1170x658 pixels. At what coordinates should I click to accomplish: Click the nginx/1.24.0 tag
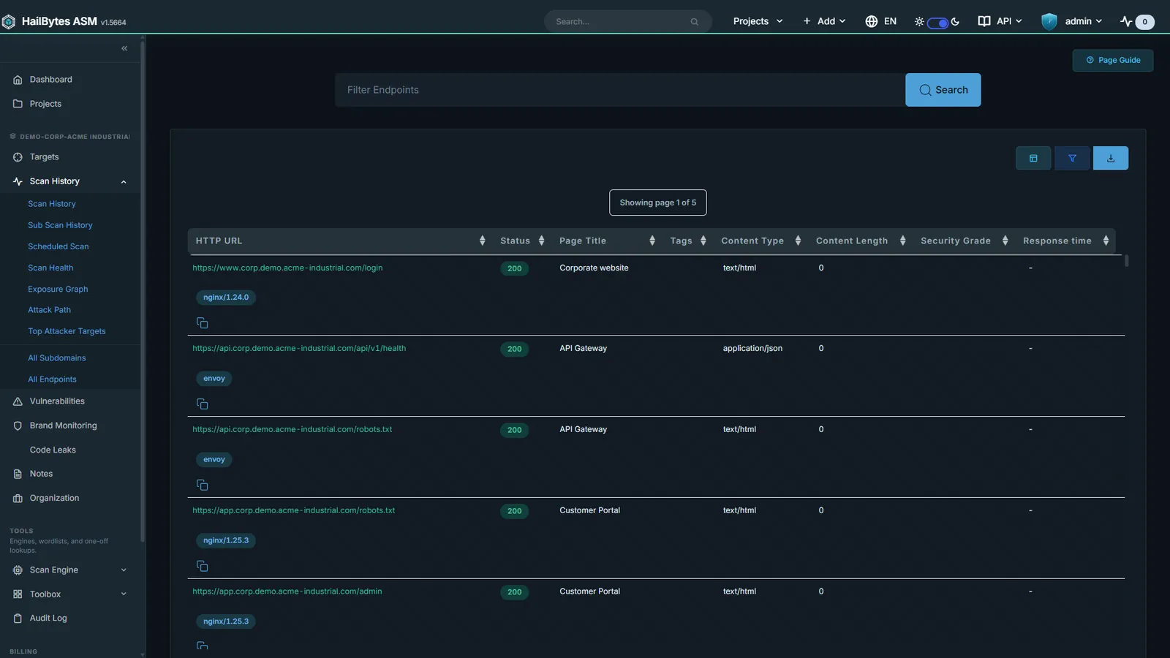pyautogui.click(x=226, y=298)
